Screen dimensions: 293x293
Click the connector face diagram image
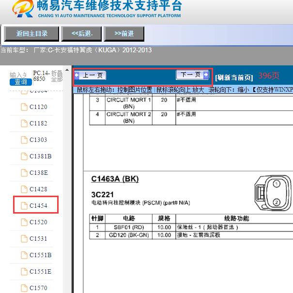click(273, 193)
